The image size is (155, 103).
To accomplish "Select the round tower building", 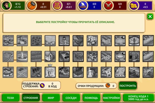I will point(106,72).
